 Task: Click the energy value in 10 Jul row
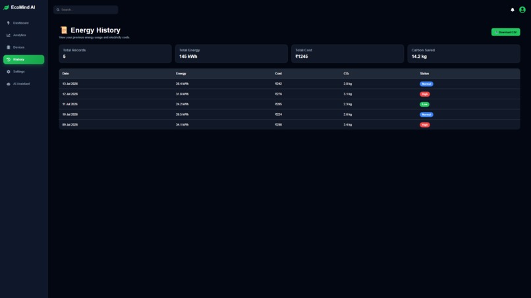[x=182, y=114]
